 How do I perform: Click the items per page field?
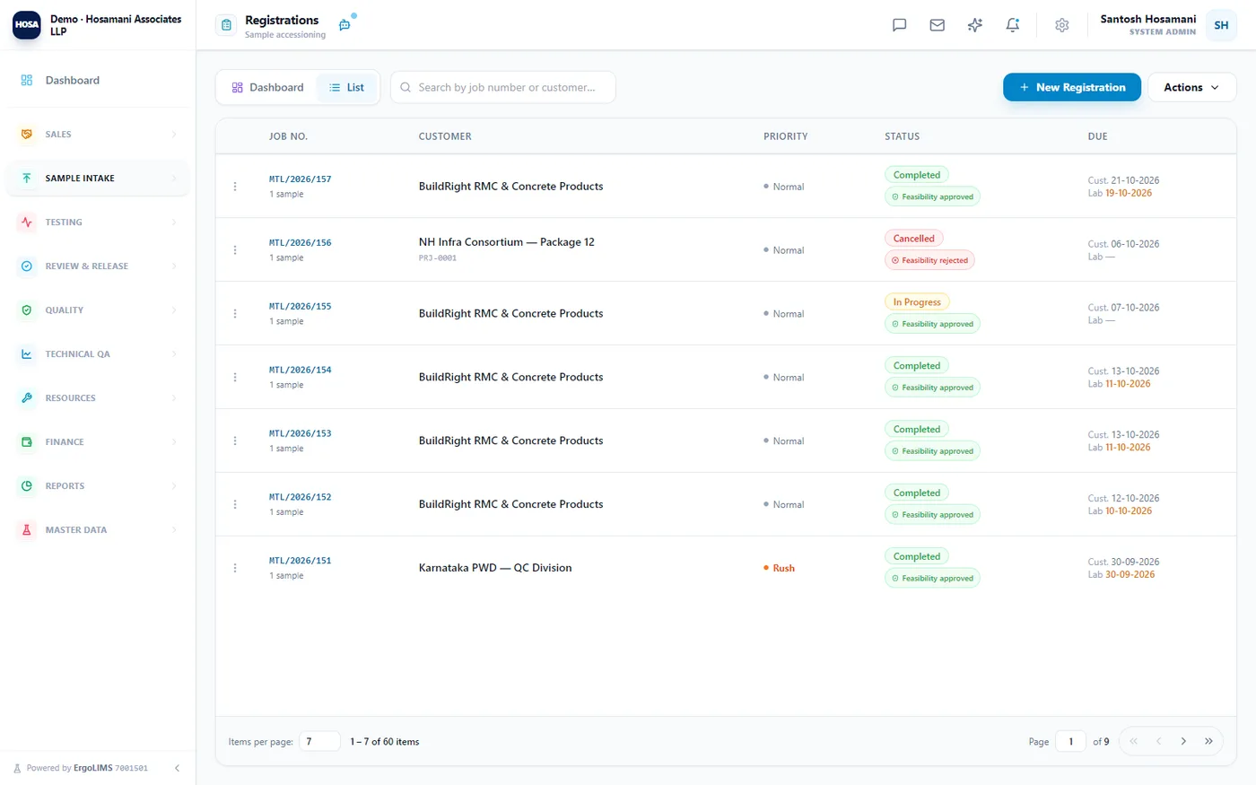point(319,741)
